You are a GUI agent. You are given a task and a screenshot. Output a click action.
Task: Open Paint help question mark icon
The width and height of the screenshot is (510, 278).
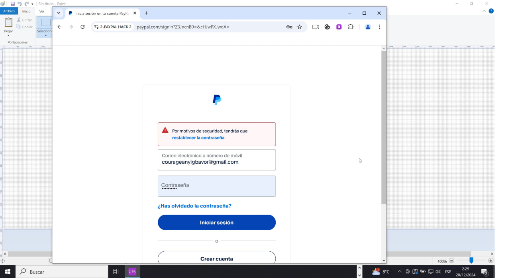[x=491, y=11]
